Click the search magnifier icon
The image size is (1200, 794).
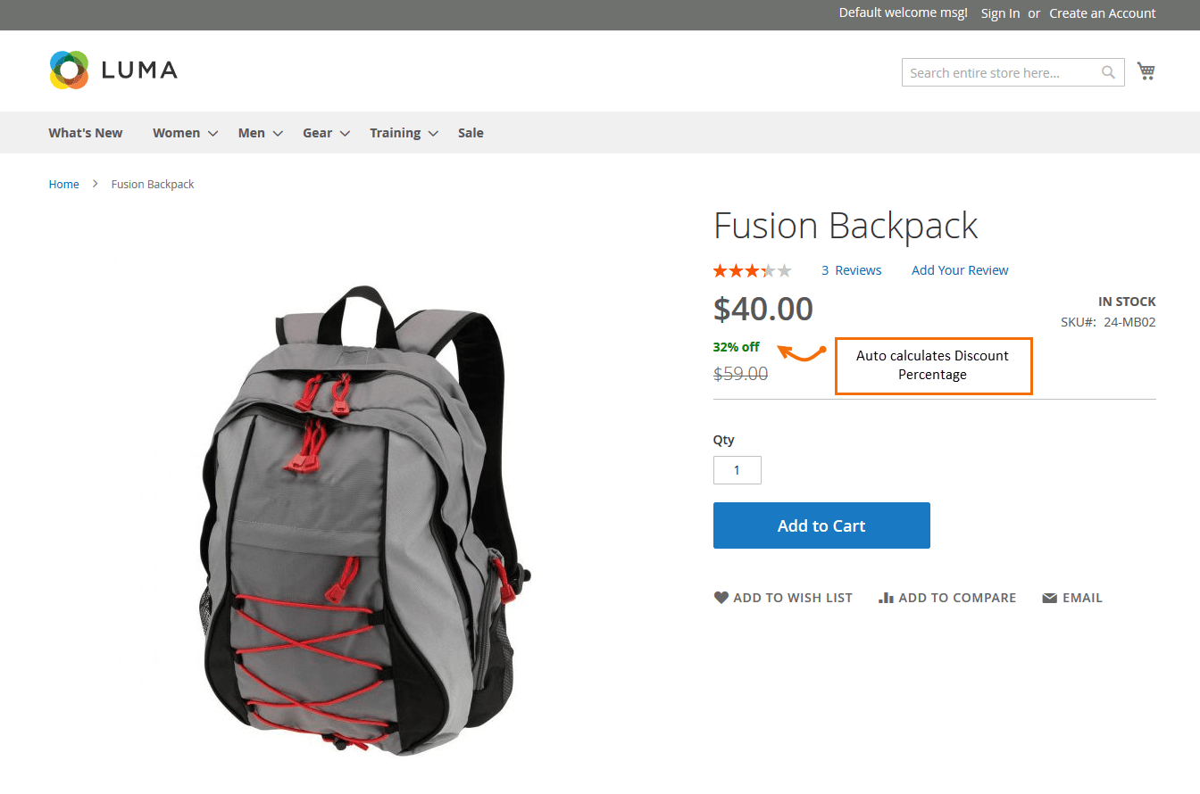click(1108, 73)
